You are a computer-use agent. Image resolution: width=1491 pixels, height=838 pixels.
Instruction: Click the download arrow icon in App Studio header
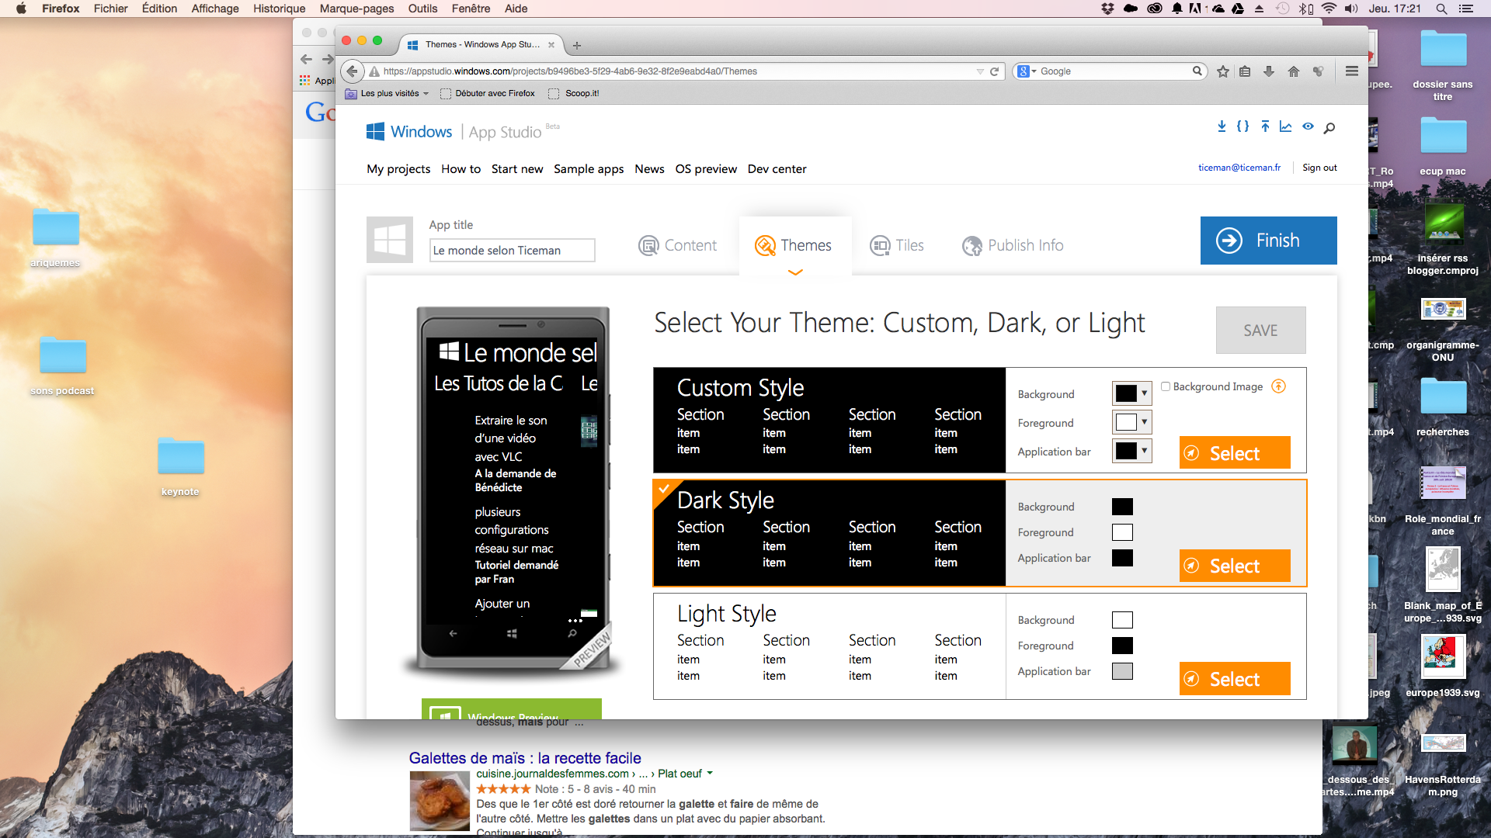1222,126
